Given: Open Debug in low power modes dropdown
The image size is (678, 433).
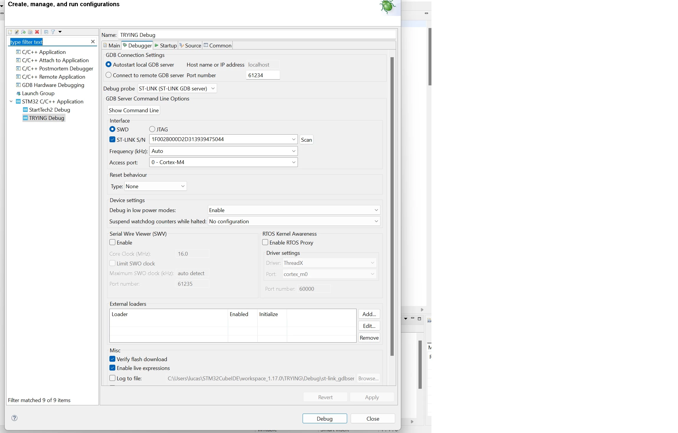Looking at the screenshot, I should 294,210.
